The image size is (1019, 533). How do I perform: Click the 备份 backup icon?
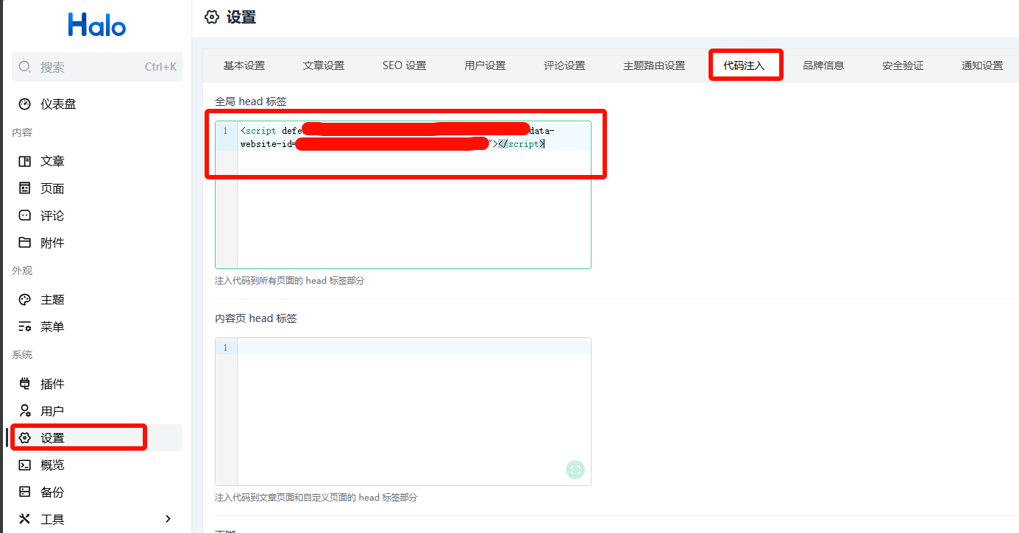pos(25,492)
